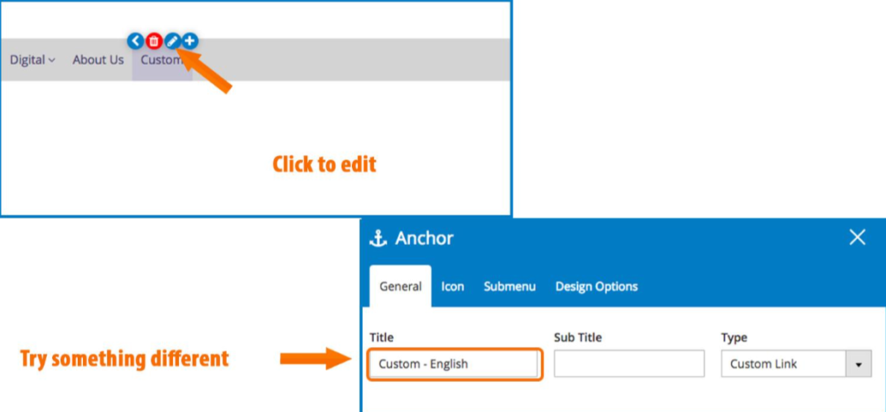Click the blue left-arrow move icon

[x=136, y=41]
